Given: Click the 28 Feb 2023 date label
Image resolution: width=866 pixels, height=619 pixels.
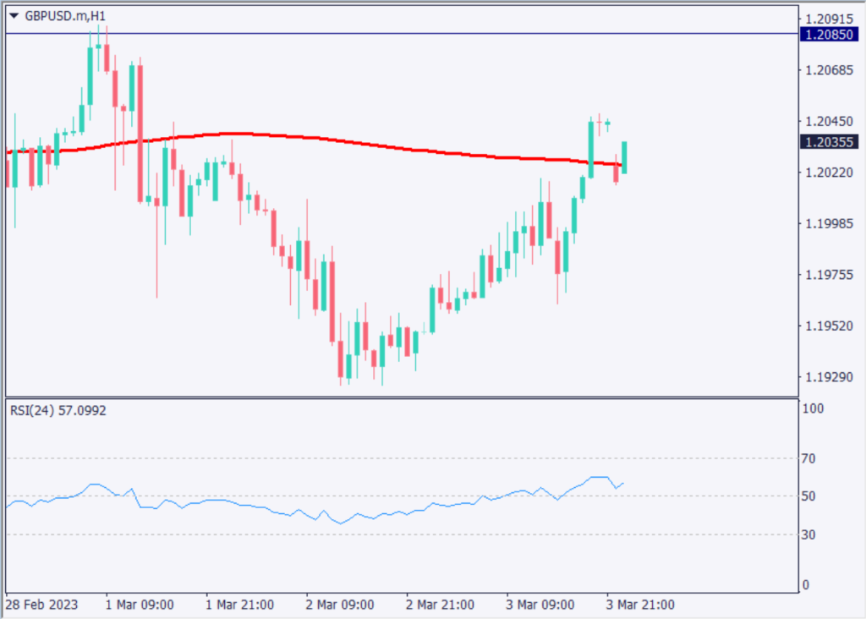Looking at the screenshot, I should 42,605.
